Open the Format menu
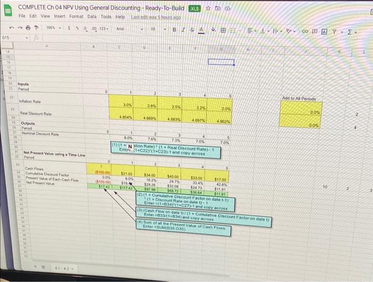Viewport: 373px width, 282px height. click(x=76, y=16)
